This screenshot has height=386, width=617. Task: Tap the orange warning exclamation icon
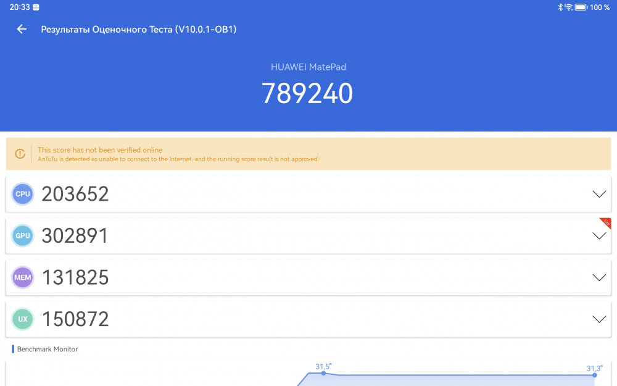[x=20, y=154]
